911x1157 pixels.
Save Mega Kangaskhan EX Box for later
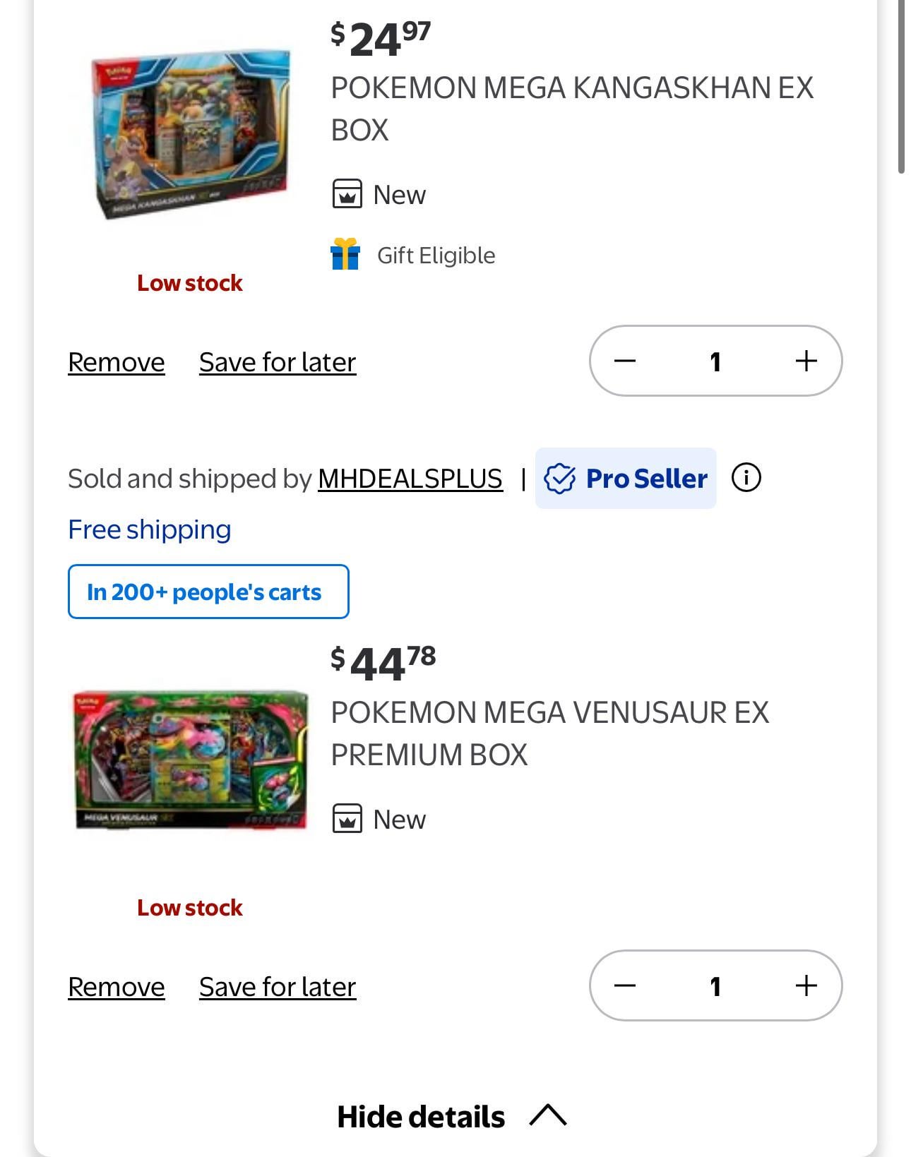coord(278,362)
